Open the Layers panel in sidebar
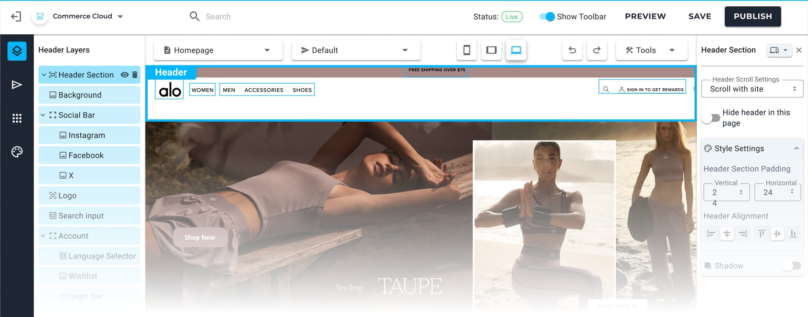This screenshot has height=317, width=808. (17, 51)
